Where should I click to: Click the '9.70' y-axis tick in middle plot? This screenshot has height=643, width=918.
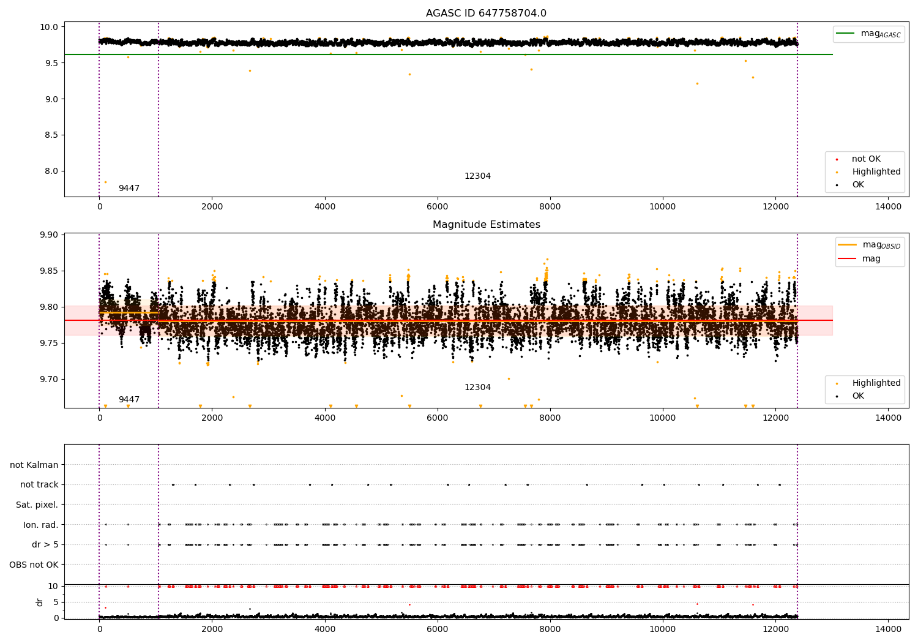tap(50, 380)
